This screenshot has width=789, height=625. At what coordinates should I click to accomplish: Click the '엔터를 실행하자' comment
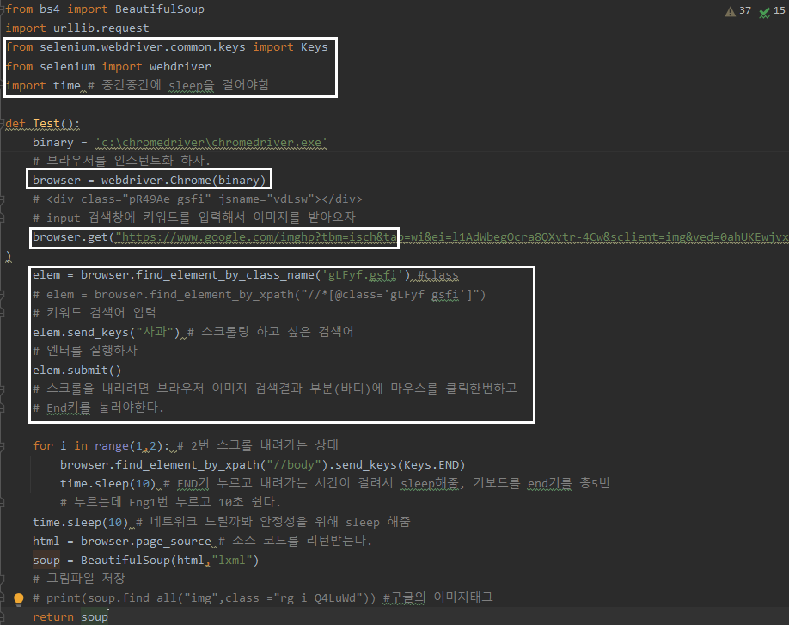[85, 351]
